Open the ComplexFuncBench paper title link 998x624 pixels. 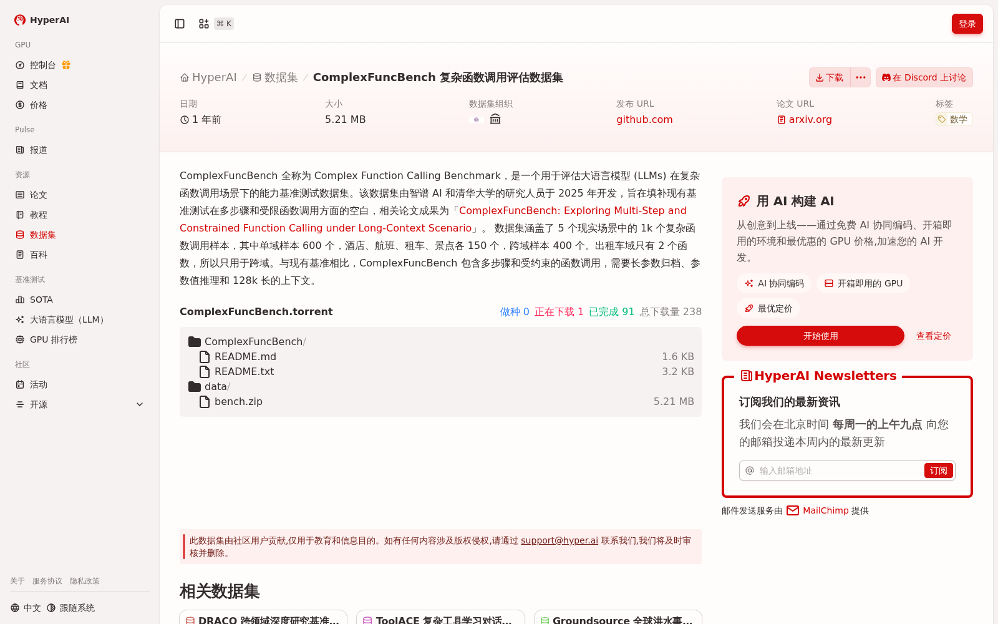click(x=433, y=219)
